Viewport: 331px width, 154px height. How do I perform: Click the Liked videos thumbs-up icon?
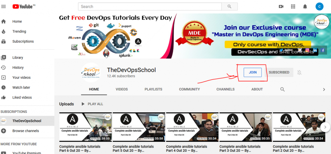pyautogui.click(x=4, y=97)
